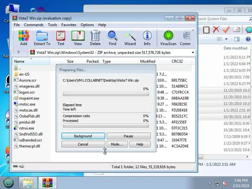Click Date modified column in Explorer window
This screenshot has width=252, height=189.
coord(235,48)
